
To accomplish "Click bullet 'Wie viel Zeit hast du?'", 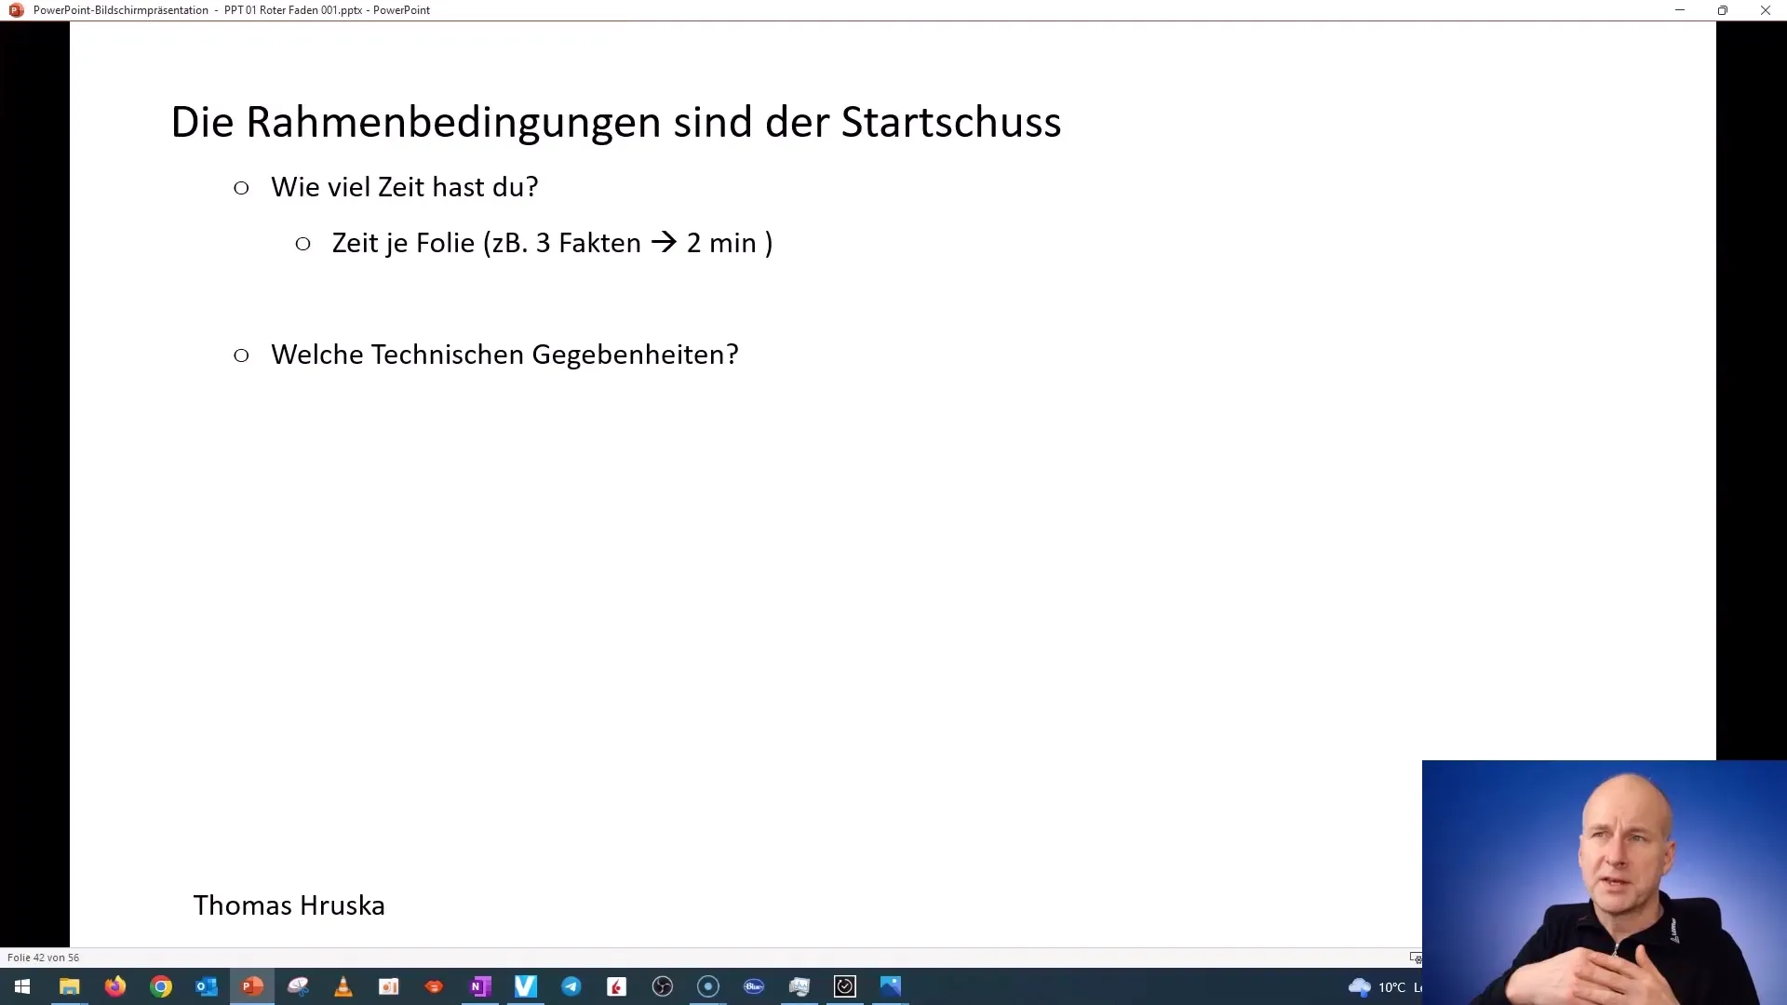I will (x=405, y=187).
